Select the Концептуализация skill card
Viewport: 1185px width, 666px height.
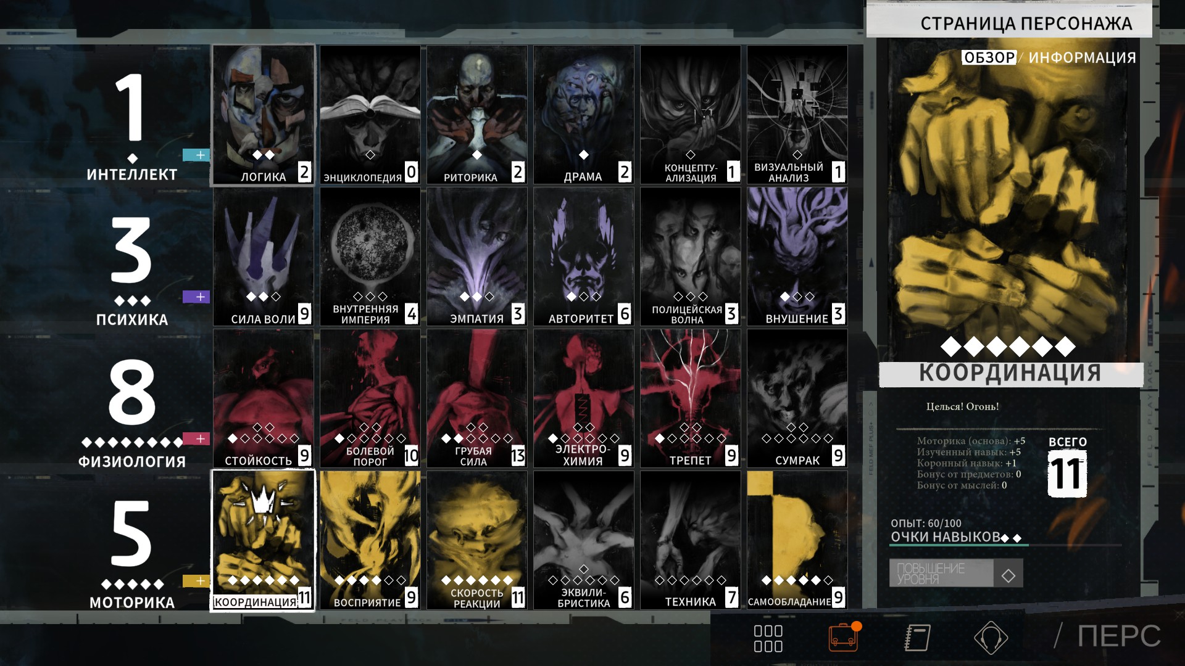[x=691, y=115]
